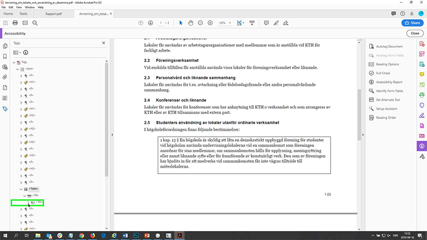Open the Help question mark icon
Viewport: 427px width, 240px height.
tap(402, 14)
